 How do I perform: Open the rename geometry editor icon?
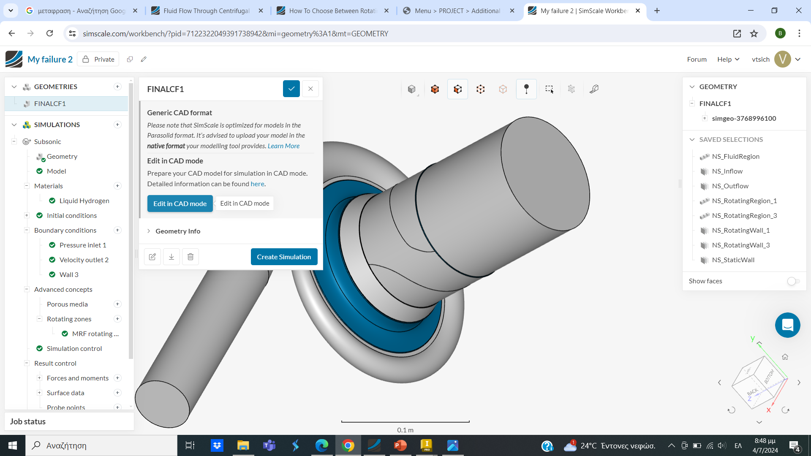pos(152,257)
